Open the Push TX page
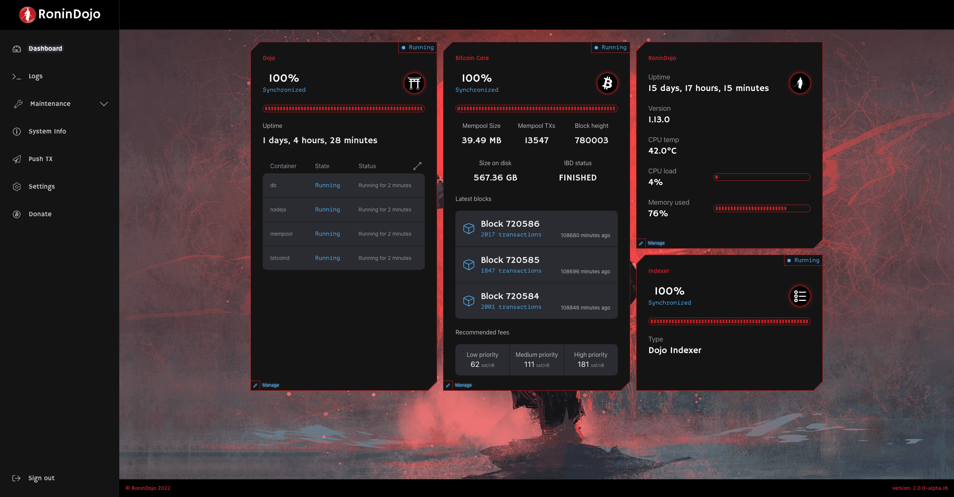This screenshot has height=497, width=954. coord(40,159)
